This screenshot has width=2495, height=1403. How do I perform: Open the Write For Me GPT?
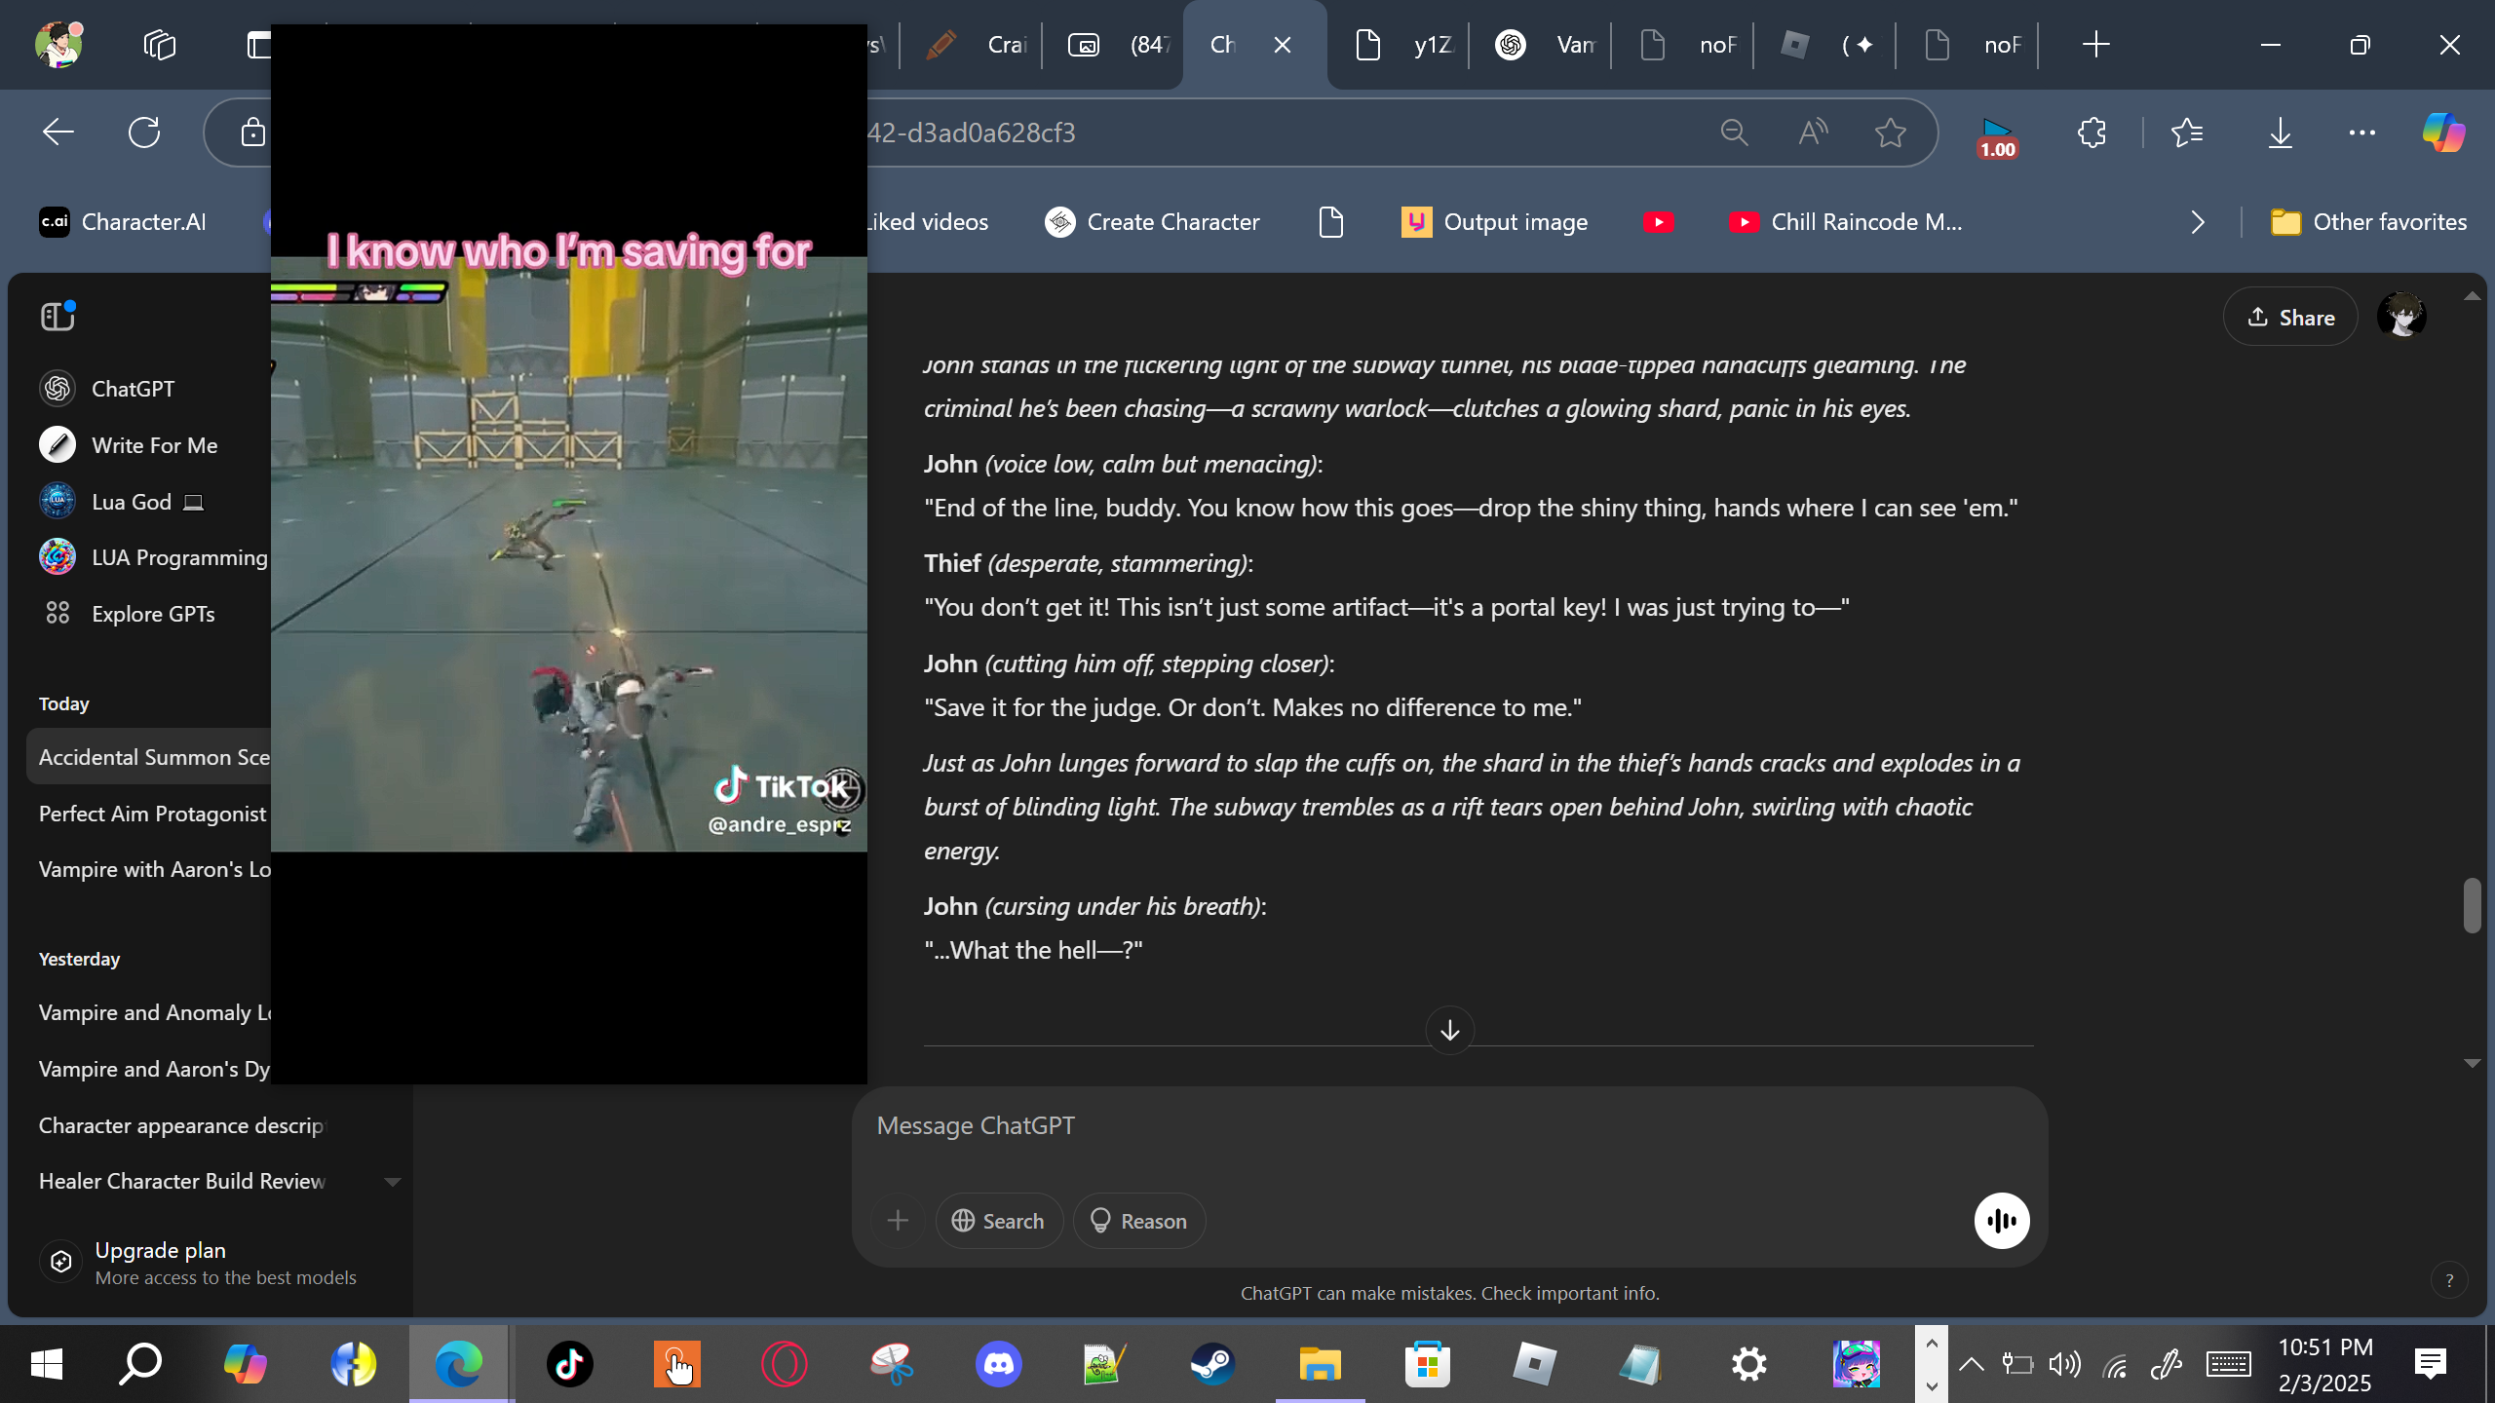129,445
